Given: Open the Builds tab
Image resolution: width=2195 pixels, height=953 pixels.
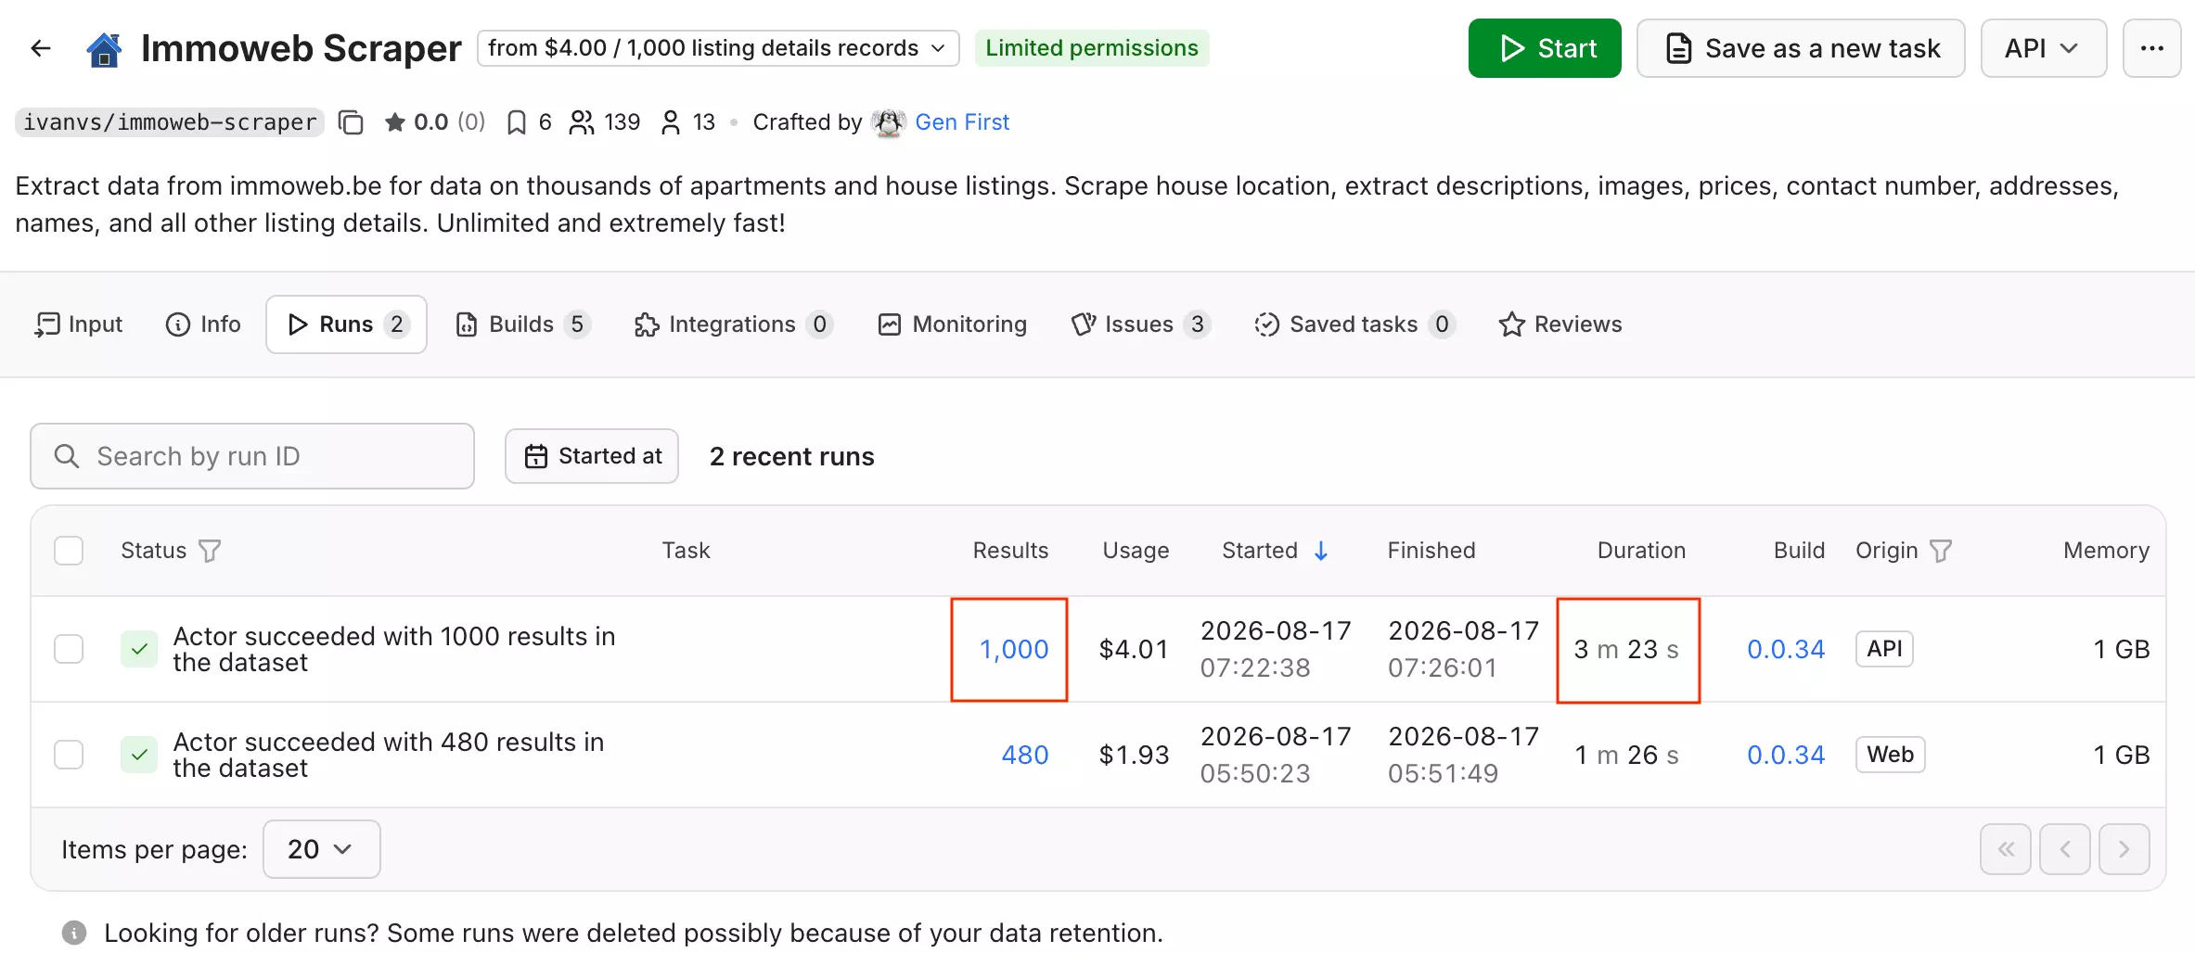Looking at the screenshot, I should 523,324.
